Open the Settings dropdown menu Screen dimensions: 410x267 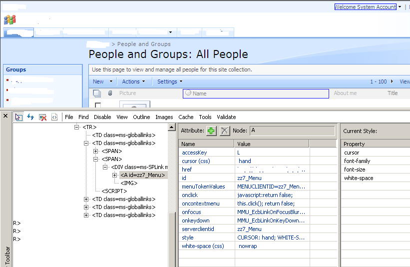(170, 81)
